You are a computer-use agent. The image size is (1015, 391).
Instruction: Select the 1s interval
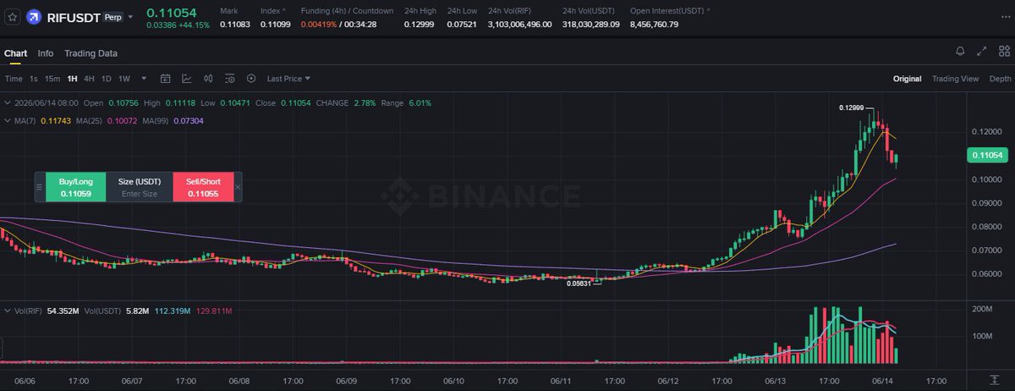33,79
